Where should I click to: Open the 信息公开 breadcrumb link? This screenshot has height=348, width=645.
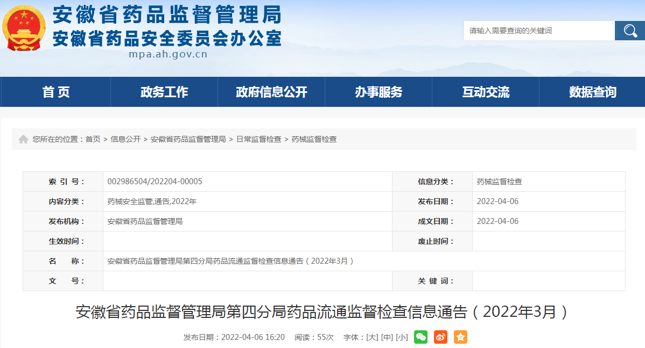point(125,139)
